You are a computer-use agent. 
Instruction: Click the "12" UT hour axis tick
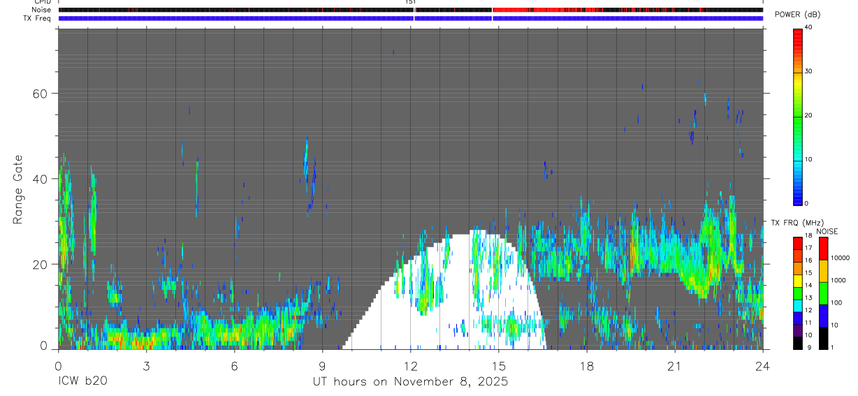(410, 365)
